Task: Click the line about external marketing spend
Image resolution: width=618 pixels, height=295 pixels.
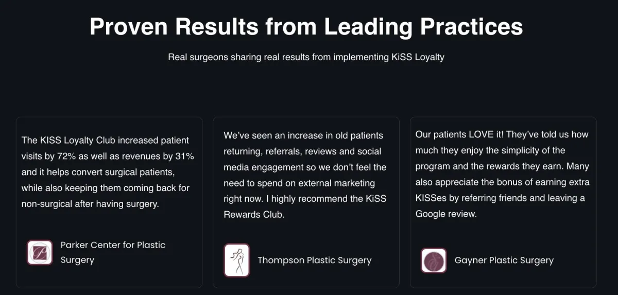Action: 299,183
